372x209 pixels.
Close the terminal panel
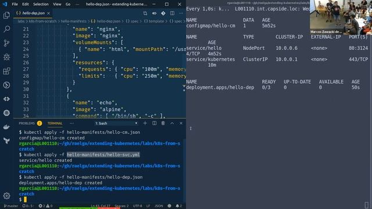[x=181, y=123]
